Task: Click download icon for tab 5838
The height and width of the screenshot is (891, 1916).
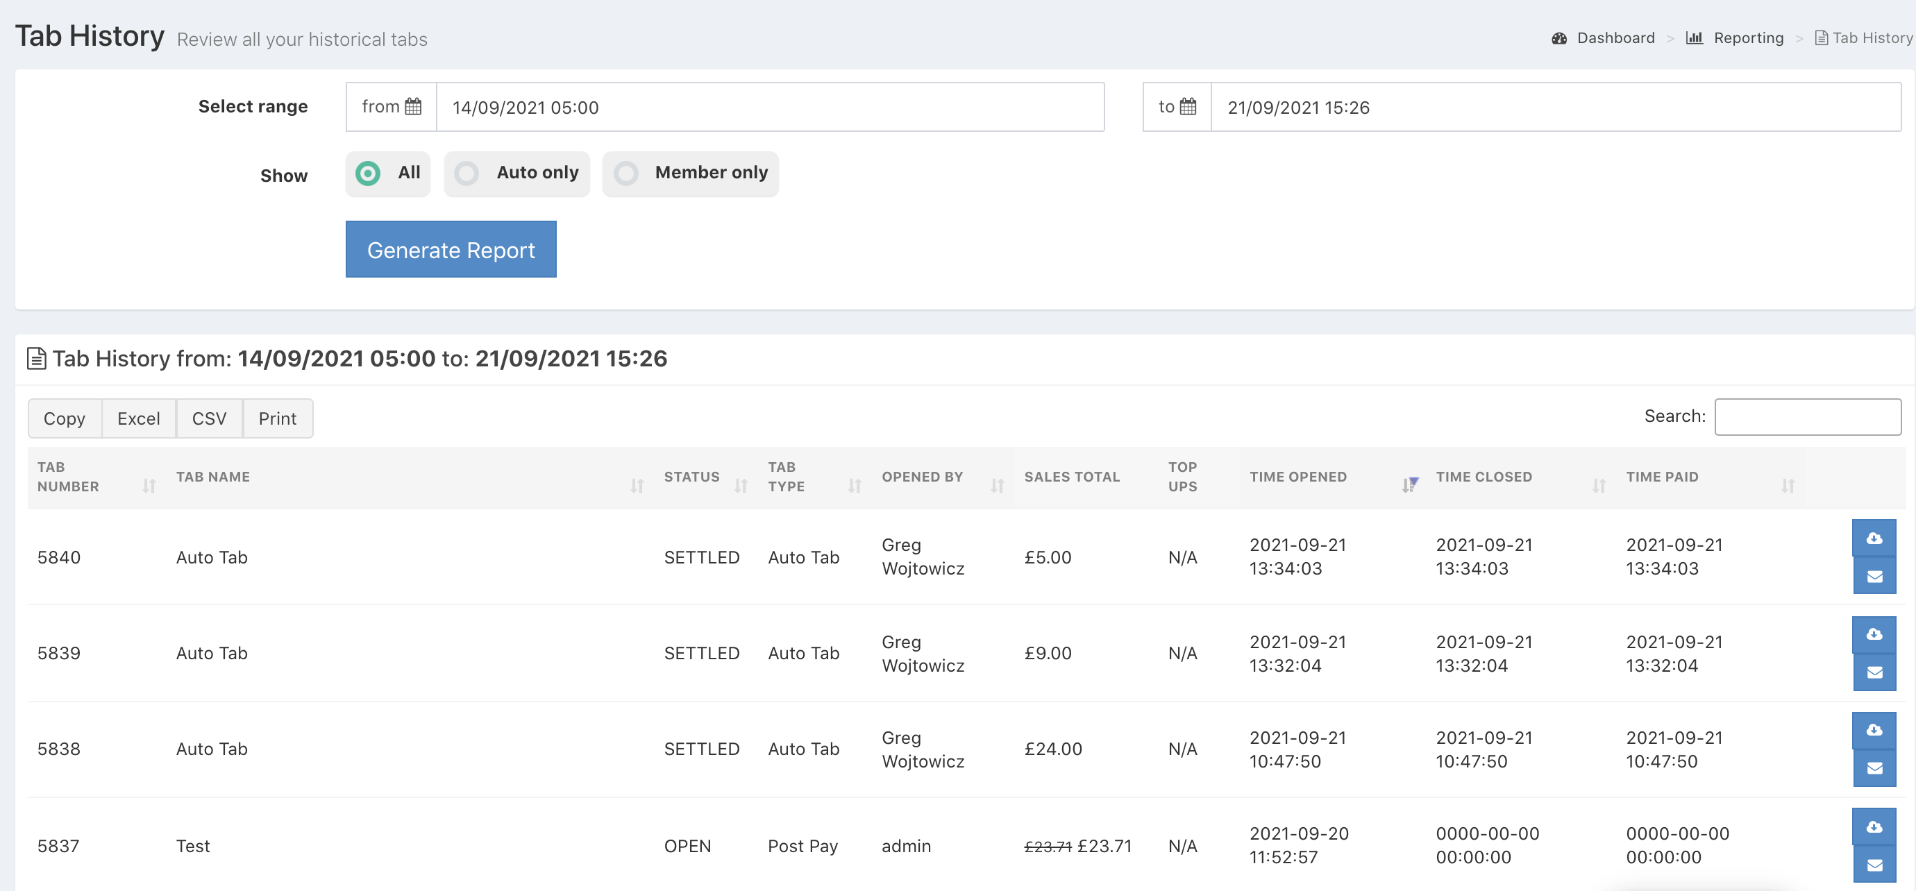Action: pyautogui.click(x=1874, y=729)
